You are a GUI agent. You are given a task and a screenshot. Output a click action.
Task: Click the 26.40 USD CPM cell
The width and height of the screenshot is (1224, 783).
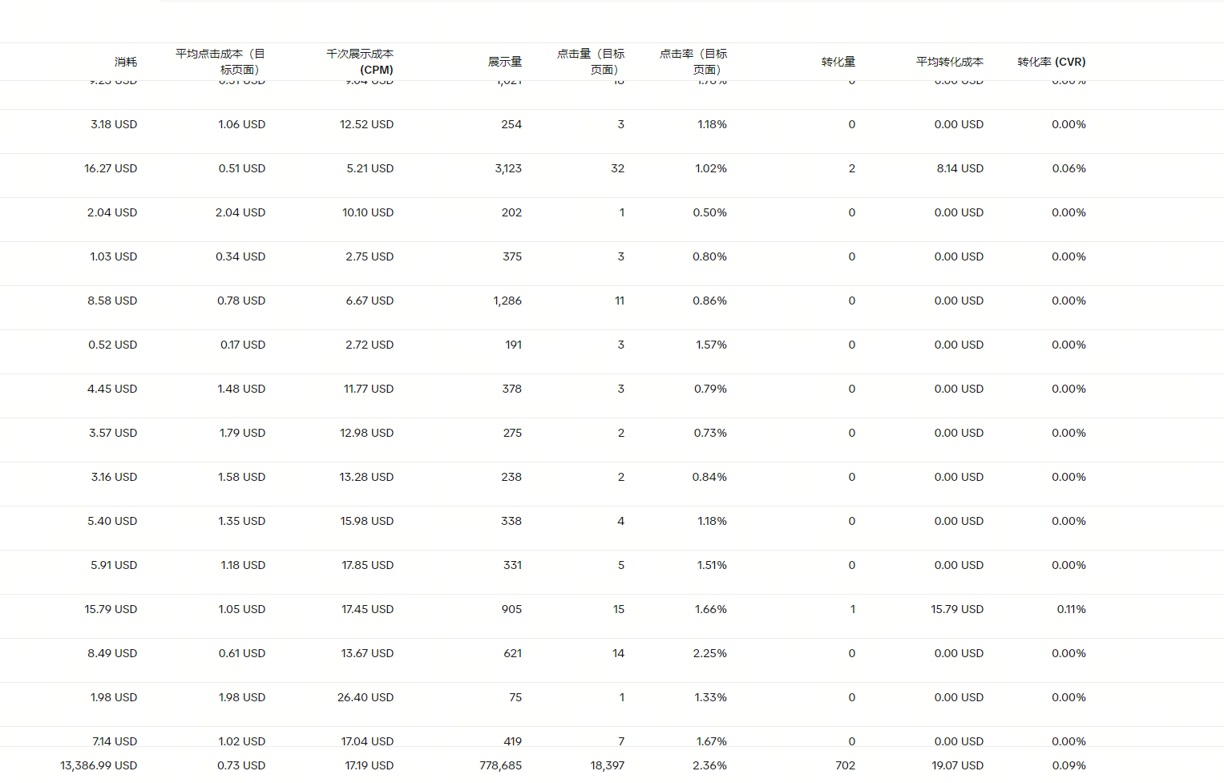click(x=366, y=697)
